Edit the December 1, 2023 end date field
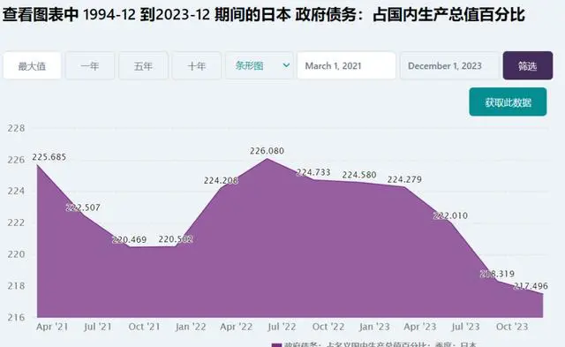 pos(449,65)
